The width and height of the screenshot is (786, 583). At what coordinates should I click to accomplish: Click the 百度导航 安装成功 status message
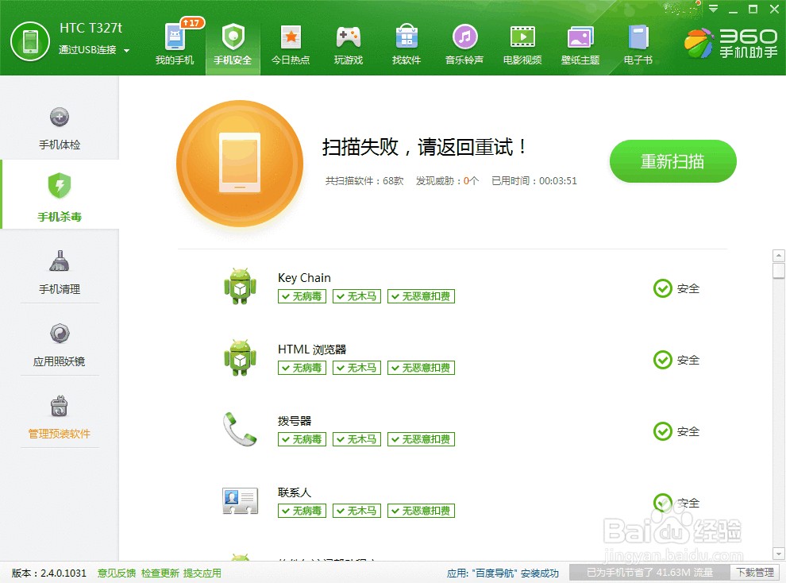pos(503,573)
